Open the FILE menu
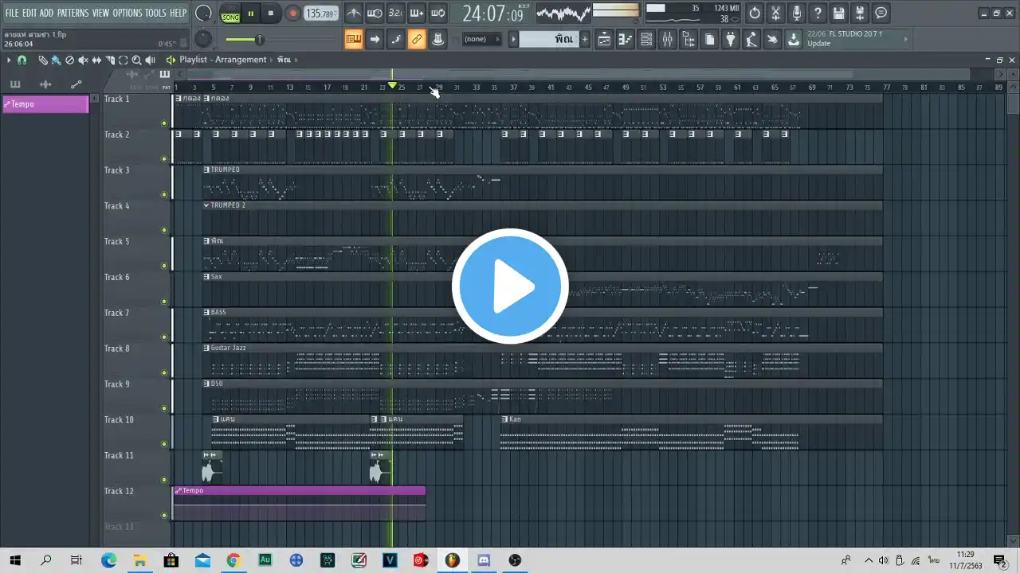1020x573 pixels. pyautogui.click(x=12, y=13)
